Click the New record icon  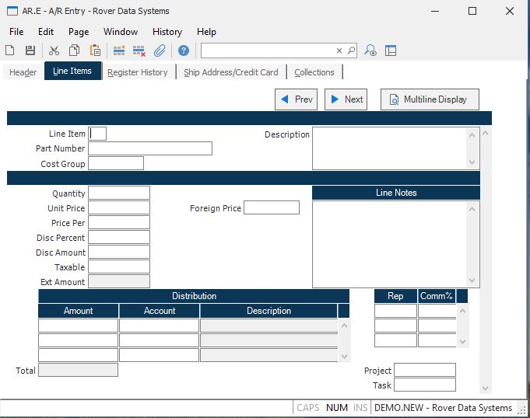pos(10,51)
